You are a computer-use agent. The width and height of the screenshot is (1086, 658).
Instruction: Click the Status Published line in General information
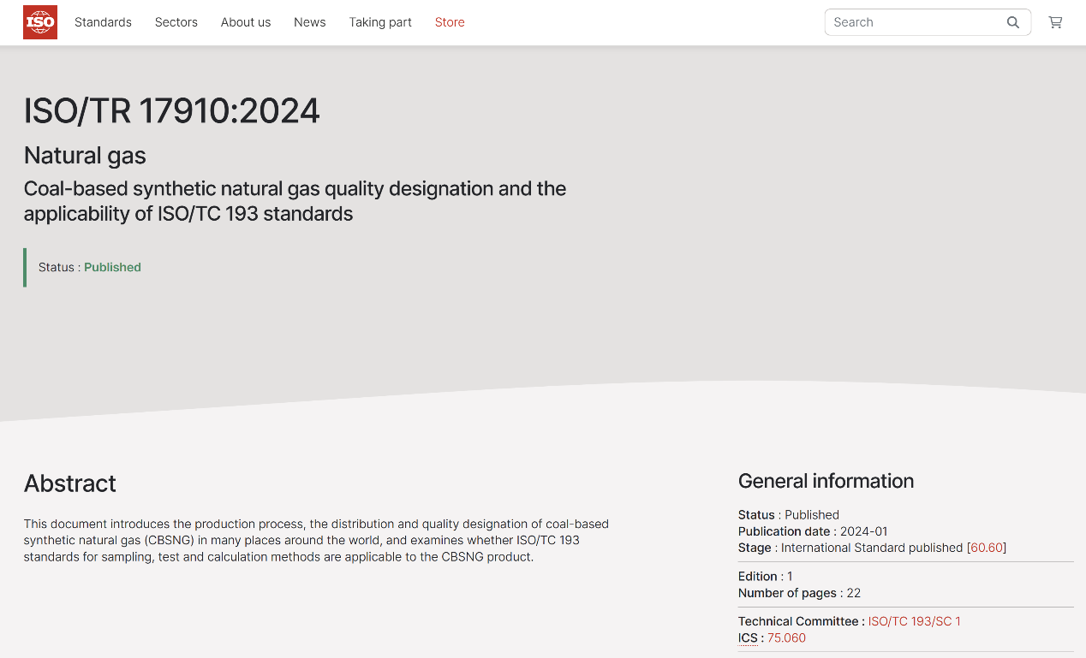click(x=789, y=515)
